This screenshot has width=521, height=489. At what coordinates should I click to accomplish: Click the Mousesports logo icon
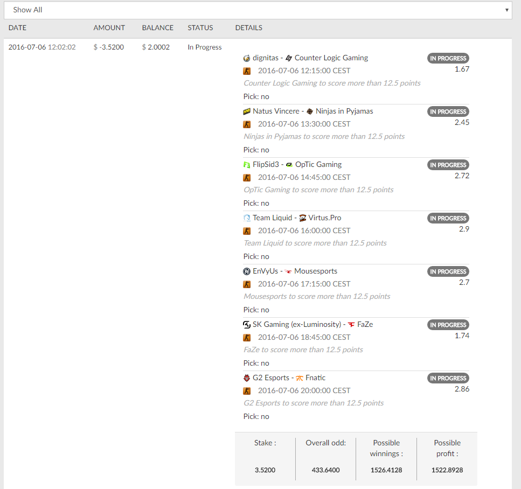coord(288,271)
